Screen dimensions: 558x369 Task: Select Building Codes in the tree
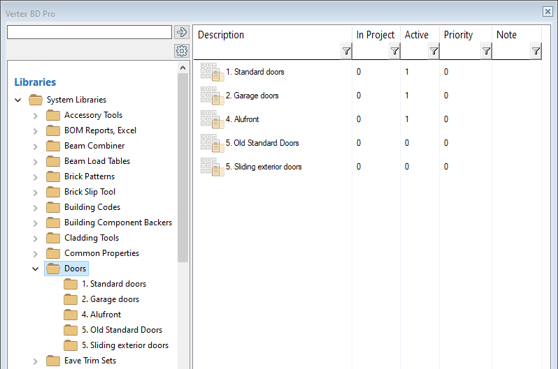pos(92,207)
